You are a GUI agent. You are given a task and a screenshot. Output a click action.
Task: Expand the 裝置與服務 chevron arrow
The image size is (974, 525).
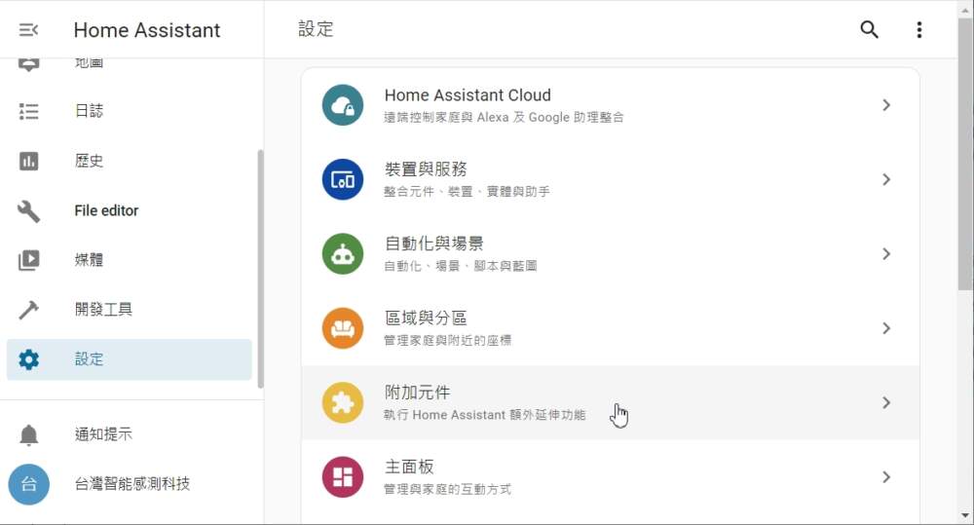886,179
